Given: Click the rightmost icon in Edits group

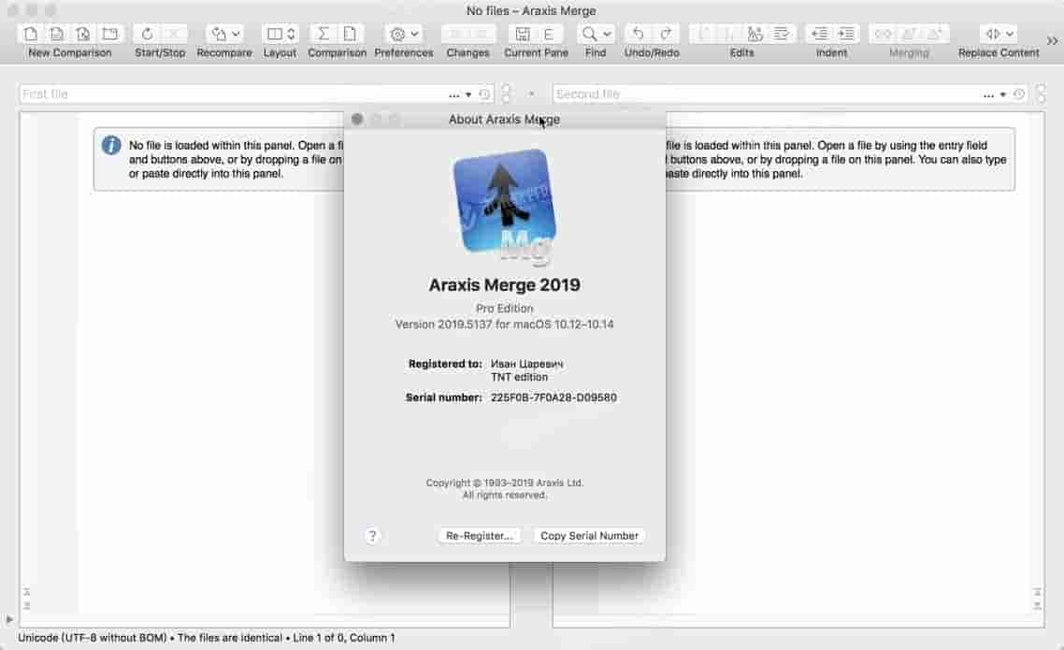Looking at the screenshot, I should click(781, 34).
